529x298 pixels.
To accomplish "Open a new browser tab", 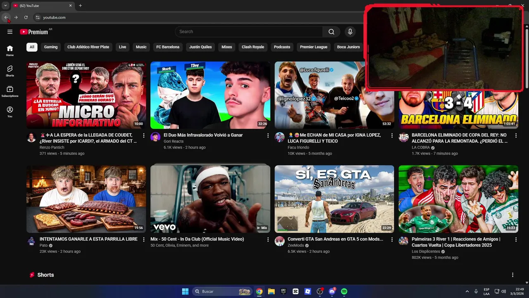I will coord(80,6).
